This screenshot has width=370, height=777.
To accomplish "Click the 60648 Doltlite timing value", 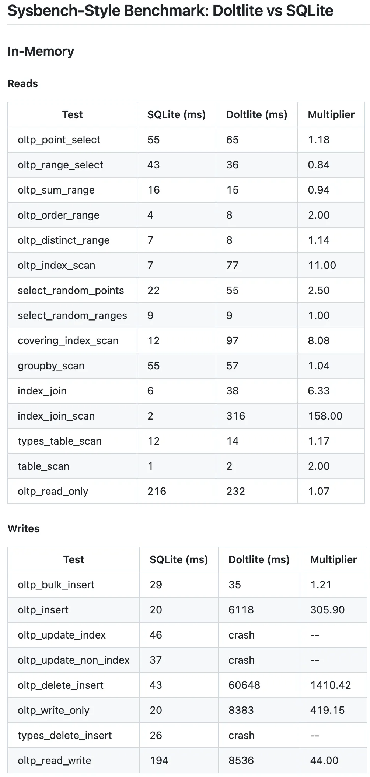I will point(244,685).
